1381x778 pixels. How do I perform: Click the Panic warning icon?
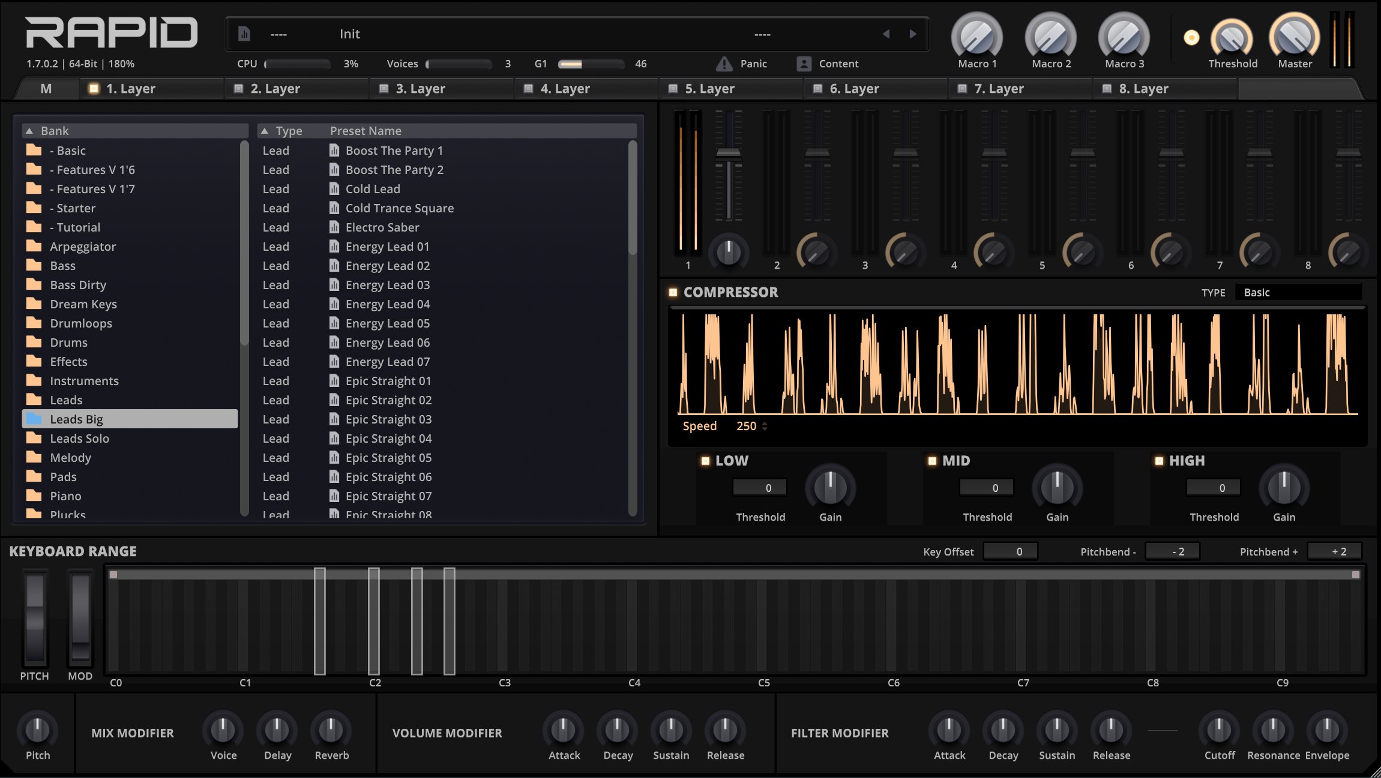tap(724, 64)
